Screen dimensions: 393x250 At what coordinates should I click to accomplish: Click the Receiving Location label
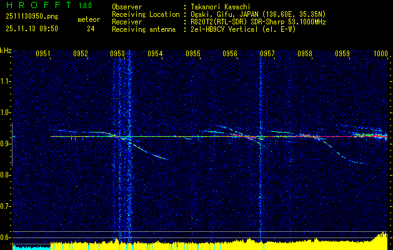tap(146, 14)
